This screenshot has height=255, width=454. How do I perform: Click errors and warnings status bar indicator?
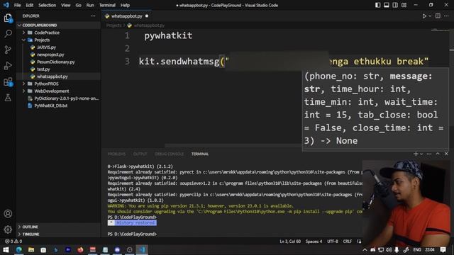pyautogui.click(x=13, y=241)
